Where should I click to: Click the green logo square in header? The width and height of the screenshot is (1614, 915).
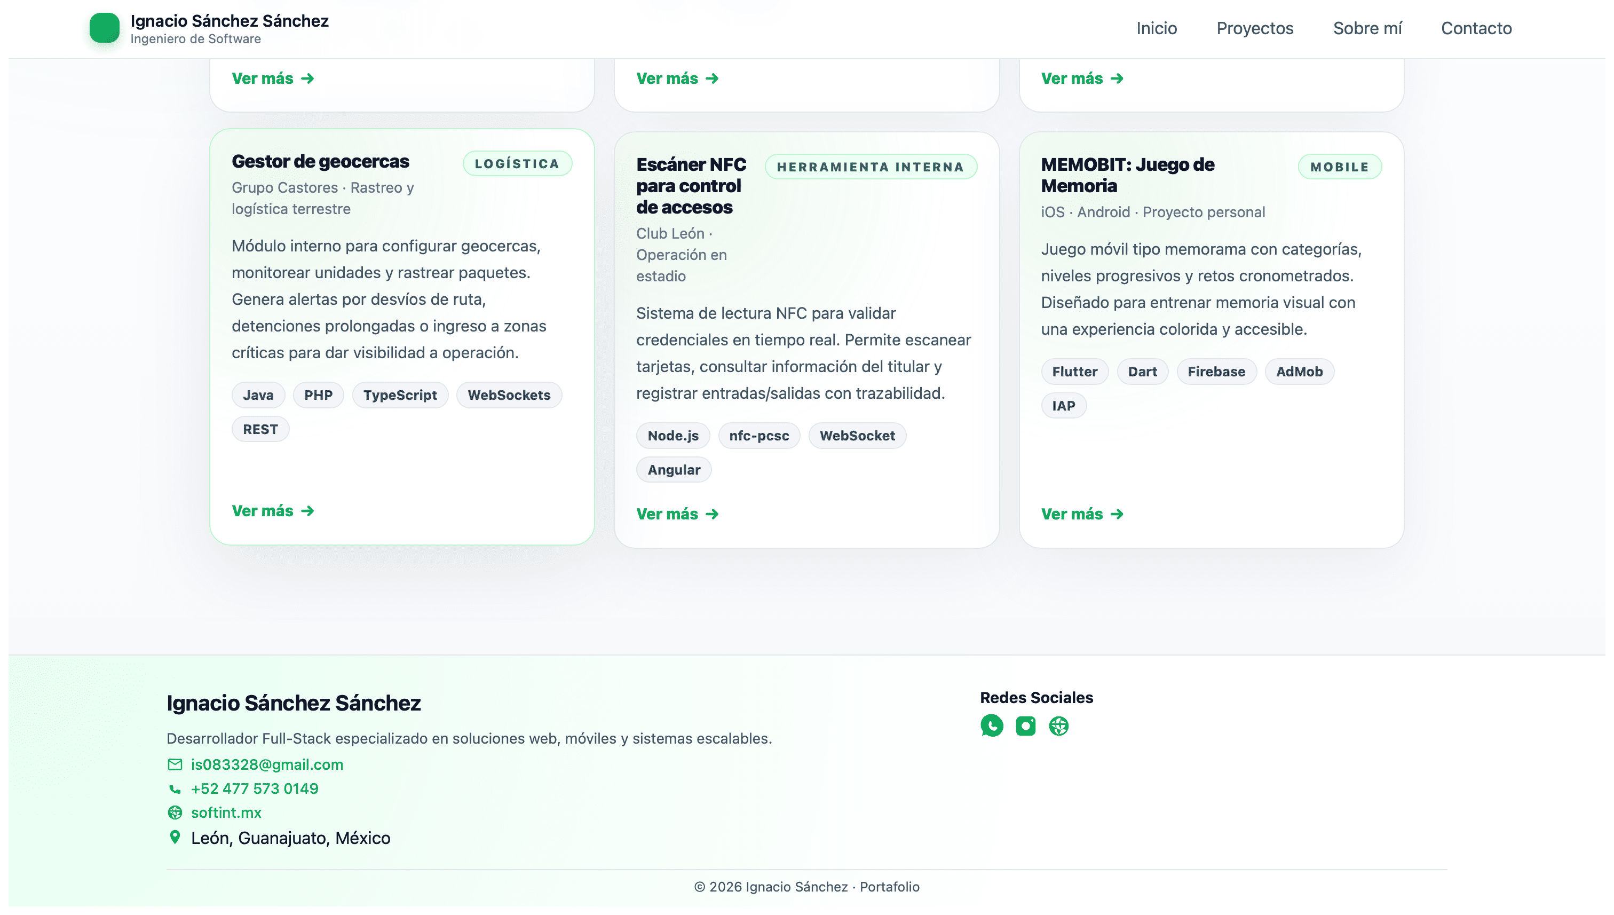pyautogui.click(x=104, y=28)
